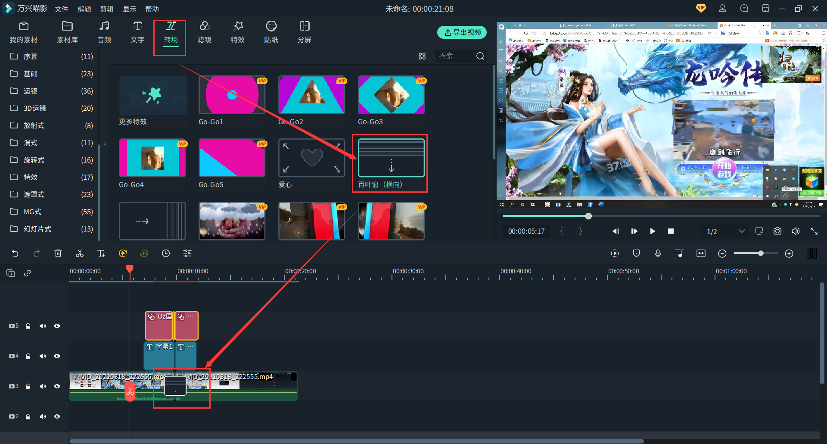Open the adjust sliders icon in toolbar
The image size is (827, 444).
[x=187, y=253]
